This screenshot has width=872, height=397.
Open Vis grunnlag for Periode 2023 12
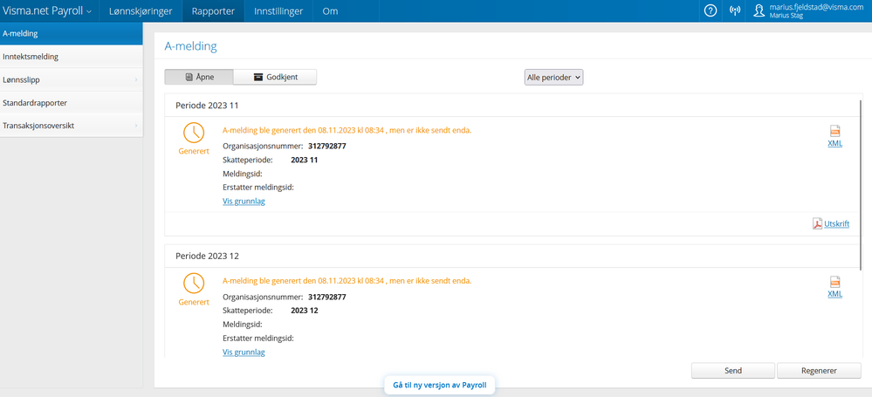244,352
